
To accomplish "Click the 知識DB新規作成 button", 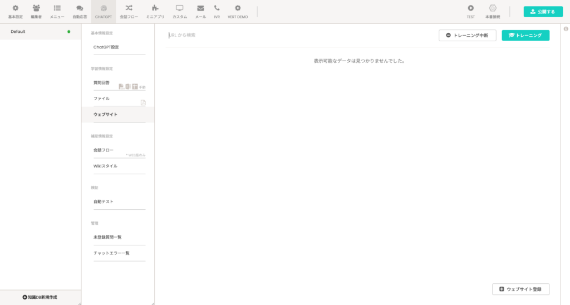I will (40, 297).
